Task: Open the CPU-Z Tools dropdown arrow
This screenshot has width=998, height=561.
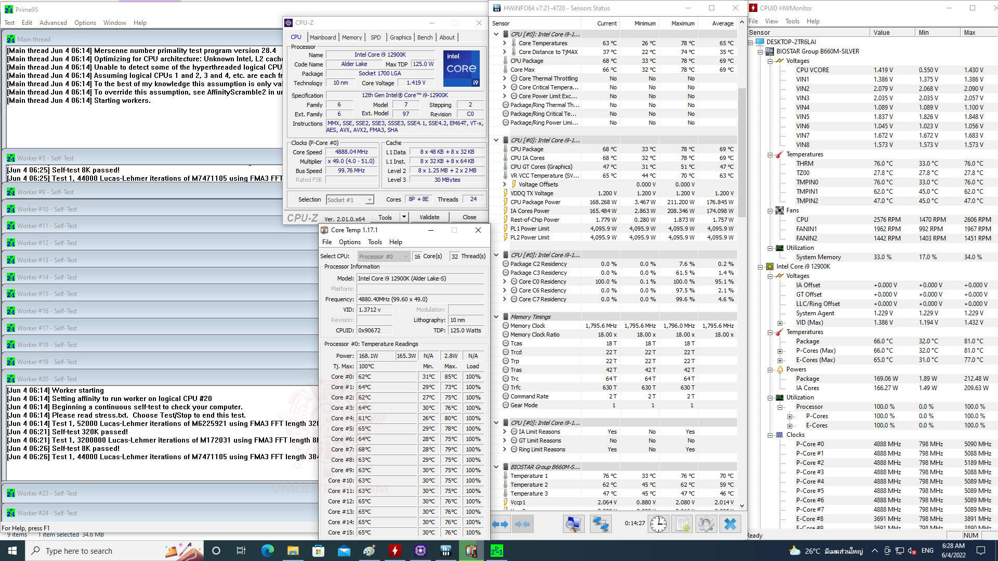Action: (404, 217)
